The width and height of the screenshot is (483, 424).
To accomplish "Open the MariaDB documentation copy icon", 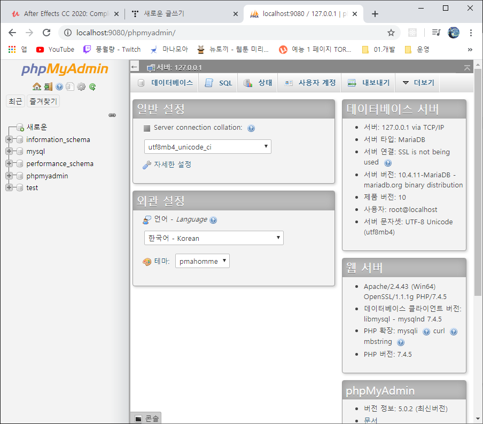I will coord(70,87).
